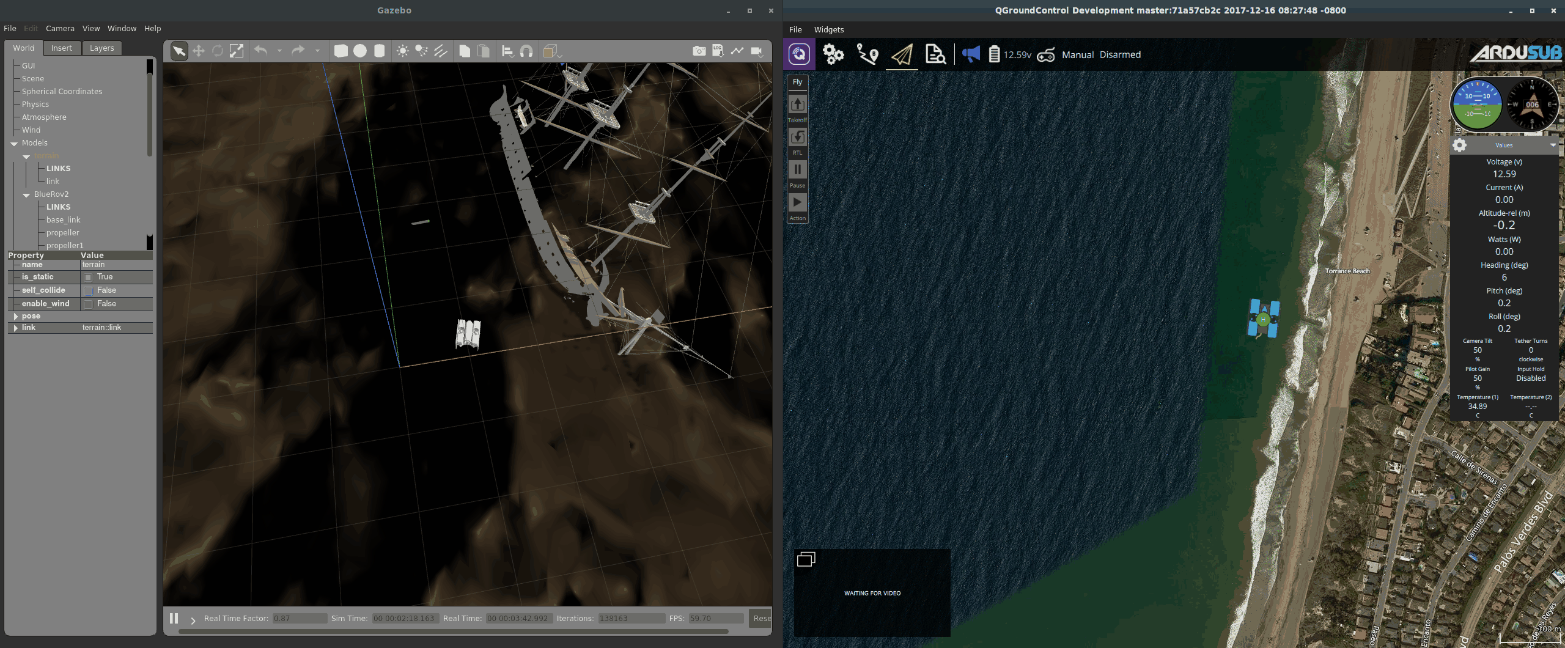Open QGroundControl fly paper-plane view
This screenshot has height=648, width=1565.
point(902,54)
